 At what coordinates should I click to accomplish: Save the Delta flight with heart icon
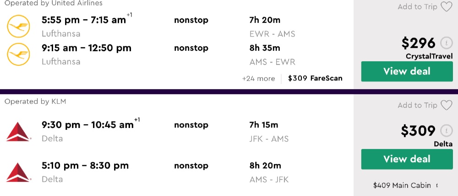446,106
